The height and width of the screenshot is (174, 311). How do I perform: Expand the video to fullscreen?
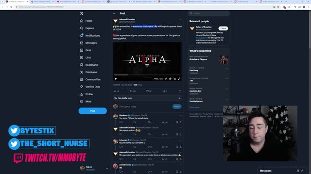(x=179, y=79)
